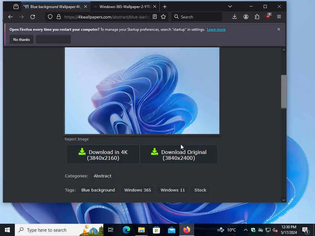Open the Extensions panel
The width and height of the screenshot is (315, 236).
coord(257,17)
